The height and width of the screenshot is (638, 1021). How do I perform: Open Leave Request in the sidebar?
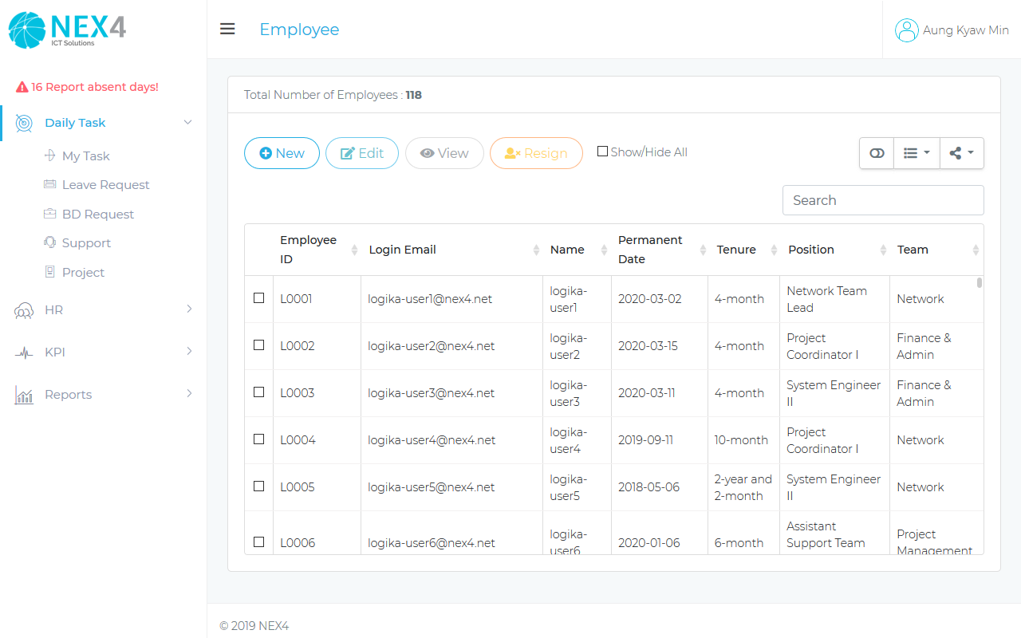point(105,185)
